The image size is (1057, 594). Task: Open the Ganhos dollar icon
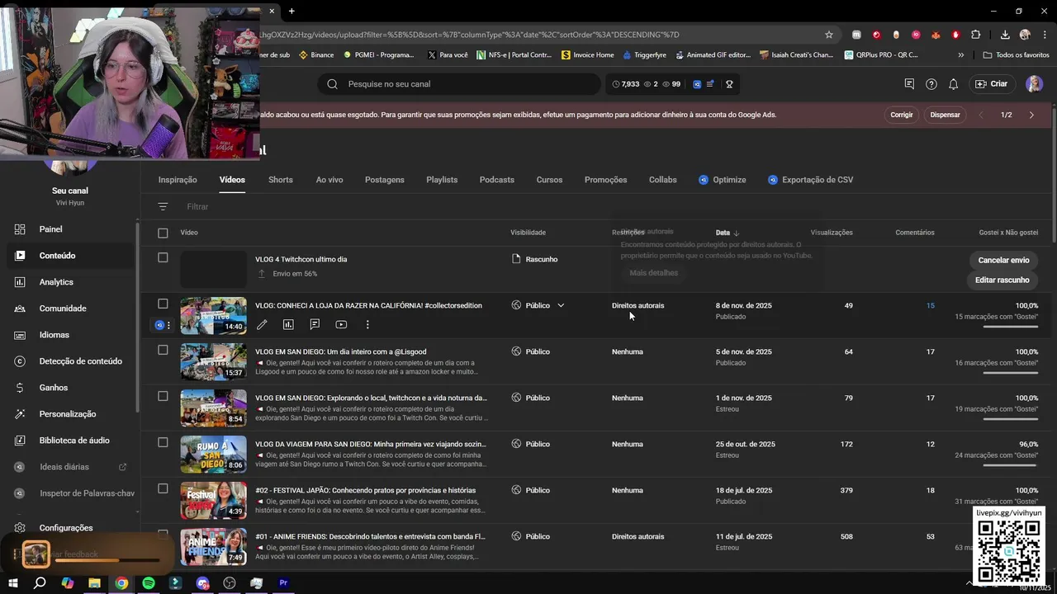(20, 388)
